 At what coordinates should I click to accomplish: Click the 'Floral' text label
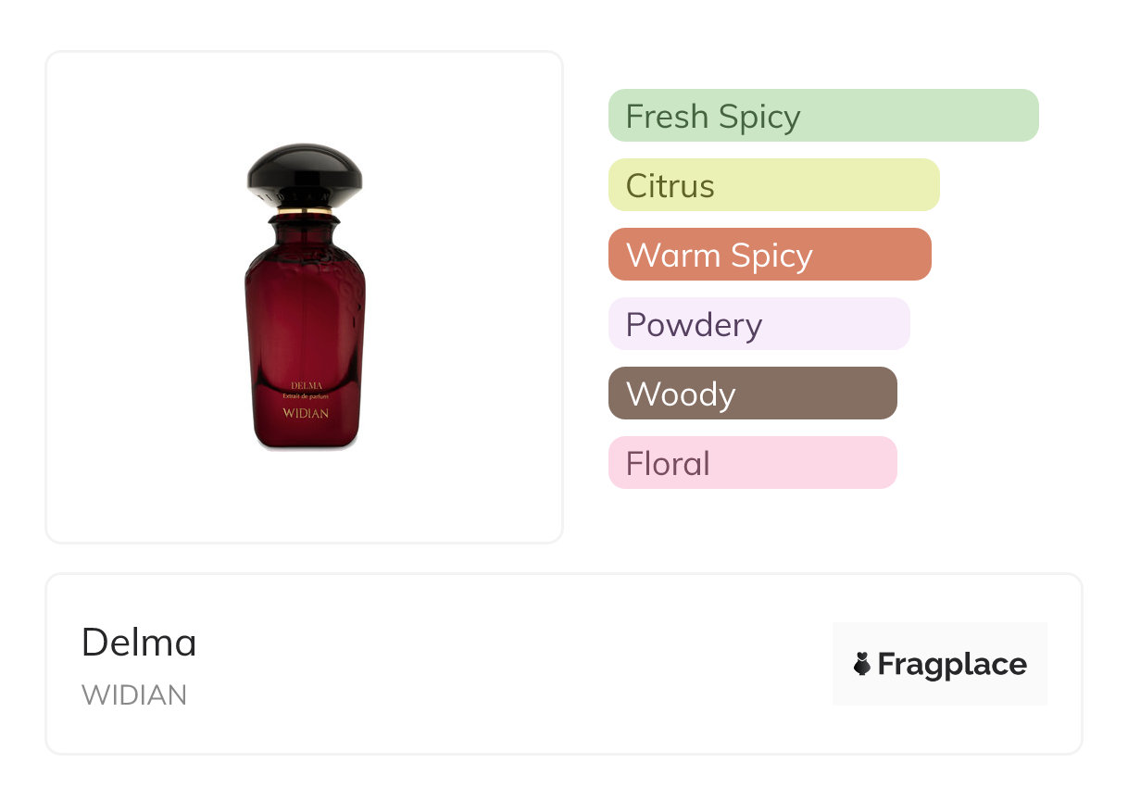668,464
